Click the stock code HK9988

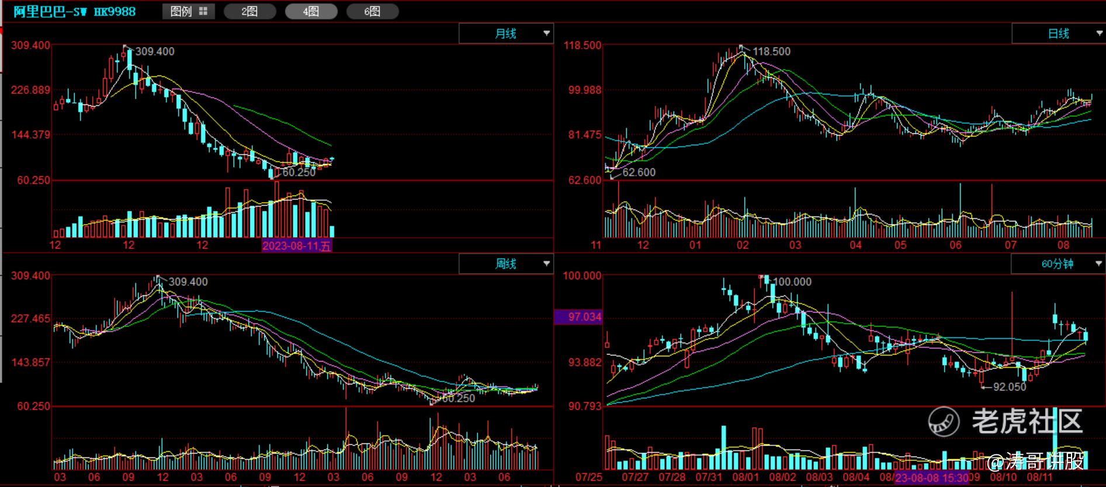pyautogui.click(x=115, y=12)
